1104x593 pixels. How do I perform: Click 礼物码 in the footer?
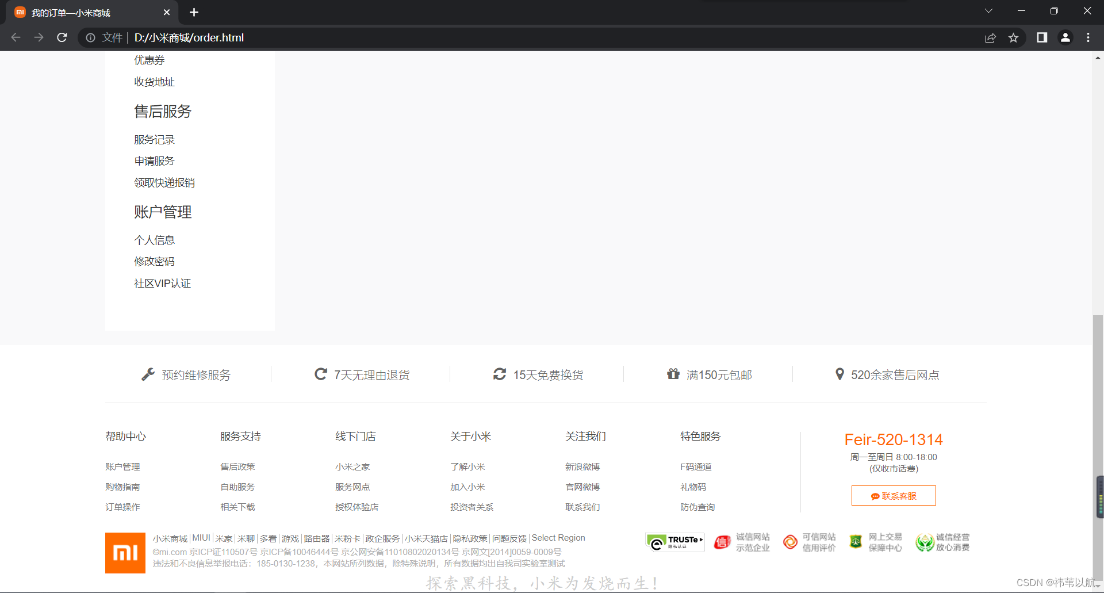(x=693, y=487)
